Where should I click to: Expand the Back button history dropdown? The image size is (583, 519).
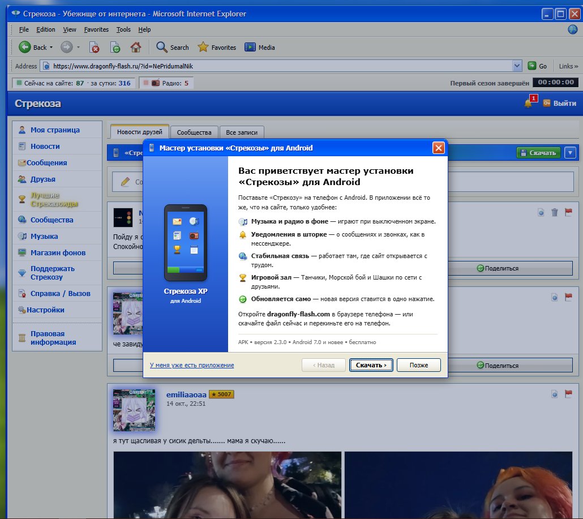coord(52,47)
